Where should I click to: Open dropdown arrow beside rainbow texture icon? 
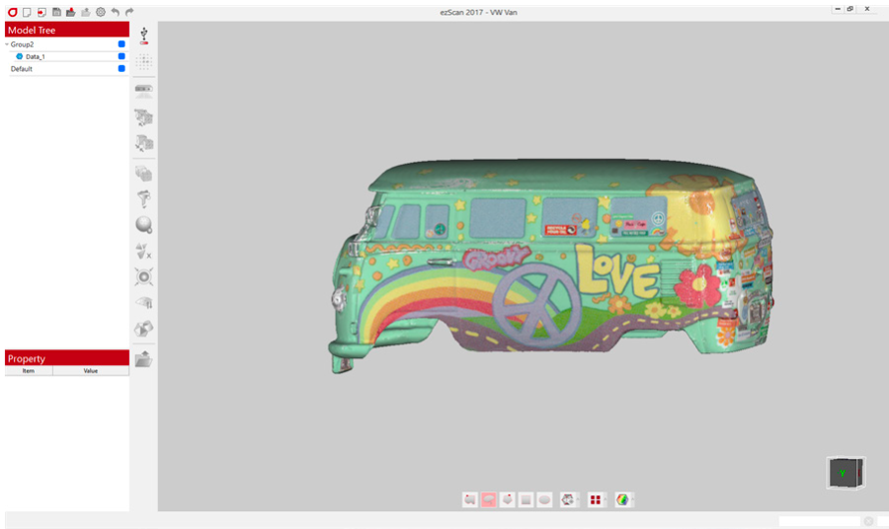[x=632, y=499]
